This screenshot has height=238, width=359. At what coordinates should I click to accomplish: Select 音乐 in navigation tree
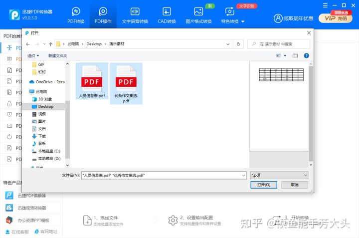pyautogui.click(x=39, y=143)
